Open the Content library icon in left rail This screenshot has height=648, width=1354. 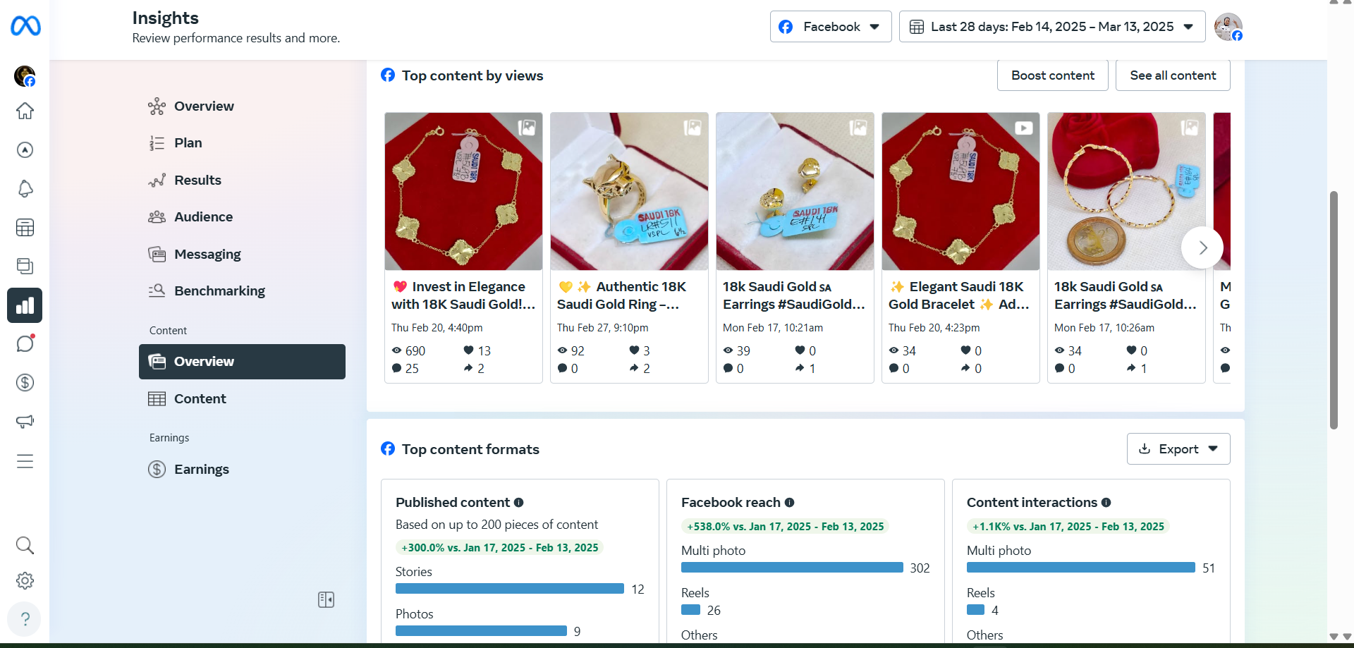coord(25,267)
